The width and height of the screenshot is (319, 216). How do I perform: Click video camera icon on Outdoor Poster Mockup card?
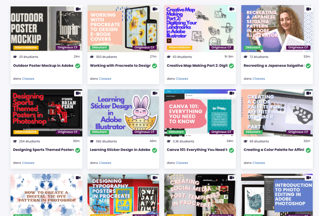78,9
